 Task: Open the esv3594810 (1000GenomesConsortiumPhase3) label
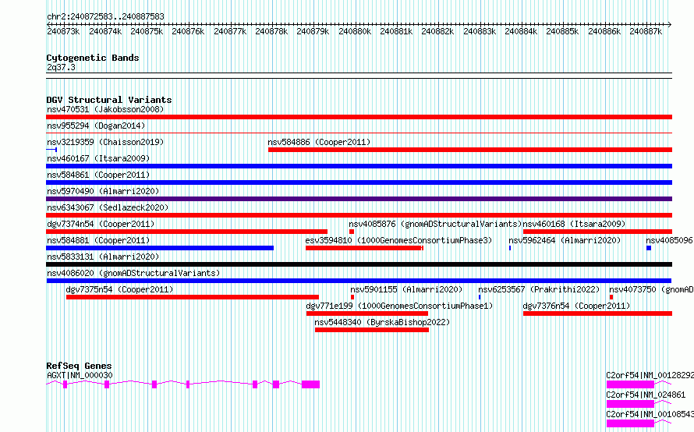point(398,240)
